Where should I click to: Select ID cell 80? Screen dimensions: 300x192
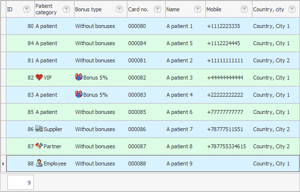coord(21,26)
